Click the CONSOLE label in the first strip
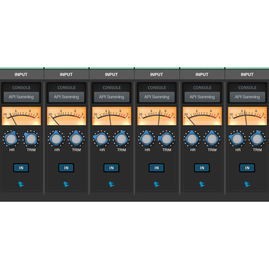The image size is (269, 269). tap(21, 88)
